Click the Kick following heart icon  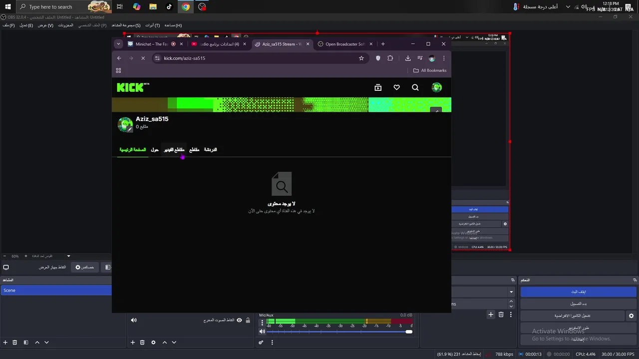[396, 87]
